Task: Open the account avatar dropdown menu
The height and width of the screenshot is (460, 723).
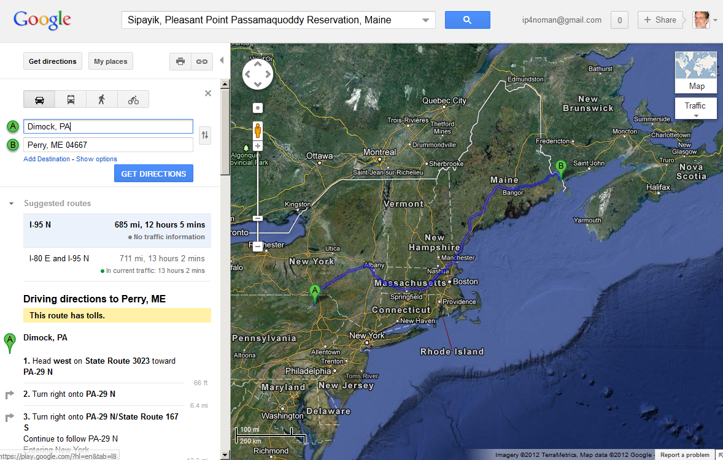Action: tap(701, 19)
